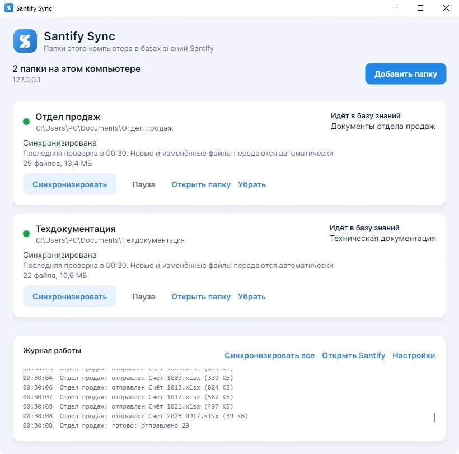Click Синхронизирована status under Отдел продаж

tap(60, 143)
